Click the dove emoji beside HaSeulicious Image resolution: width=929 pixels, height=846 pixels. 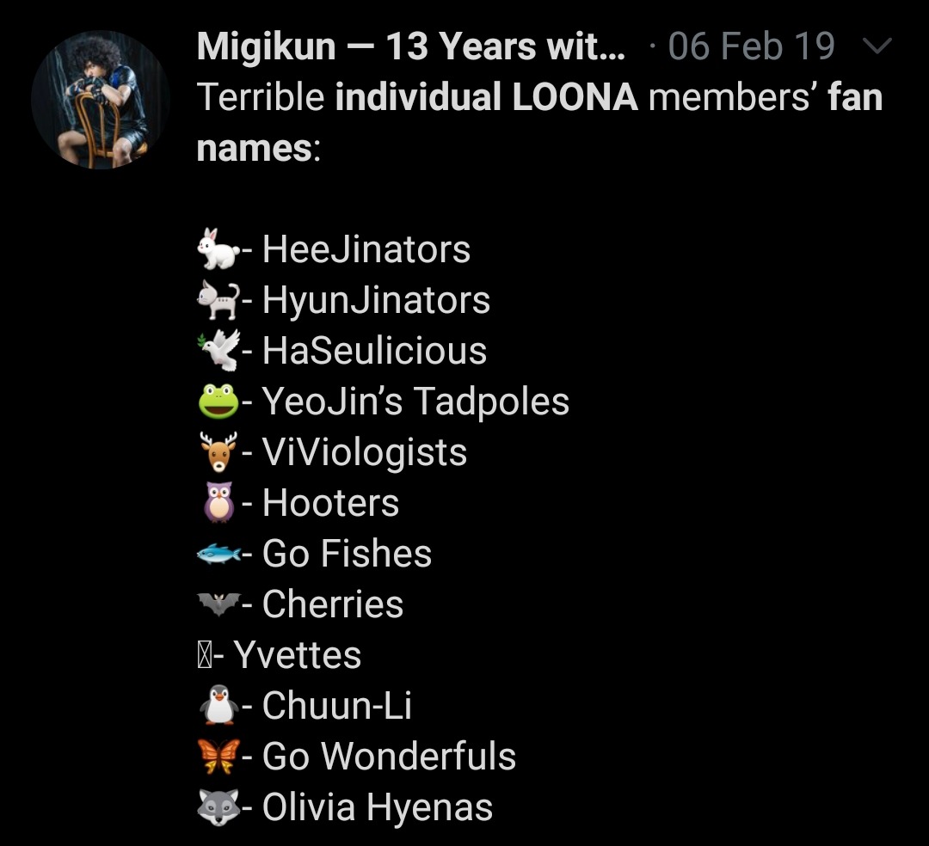[218, 351]
